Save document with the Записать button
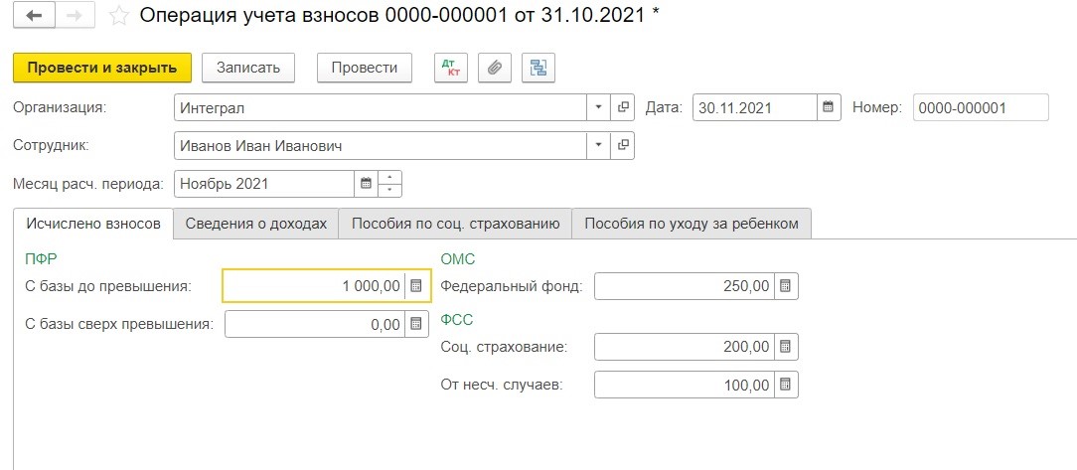The image size is (1077, 470). coord(248,68)
